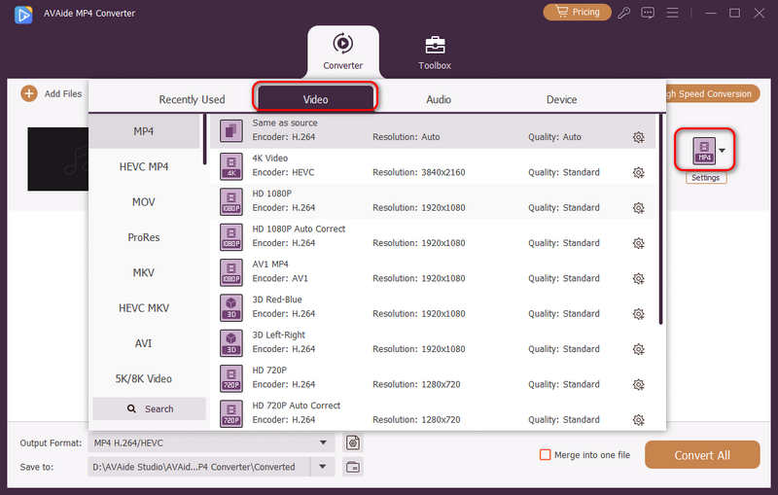Viewport: 778px width, 495px height.
Task: Select the 4K Video format icon
Action: (231, 166)
